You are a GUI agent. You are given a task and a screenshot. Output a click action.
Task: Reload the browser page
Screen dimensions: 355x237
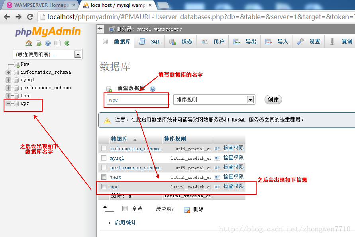[30, 17]
